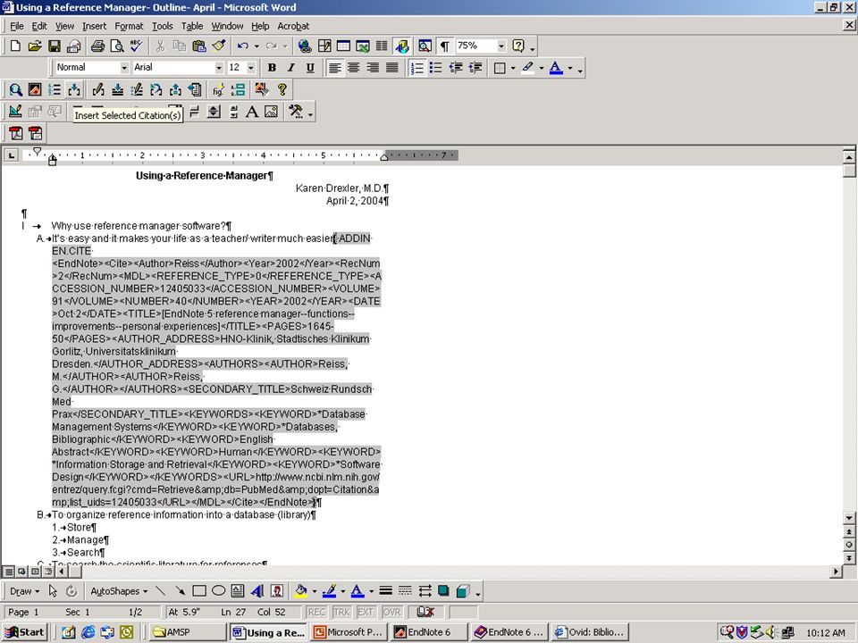
Task: Click the vertical scrollbar down arrow
Action: pos(849,518)
